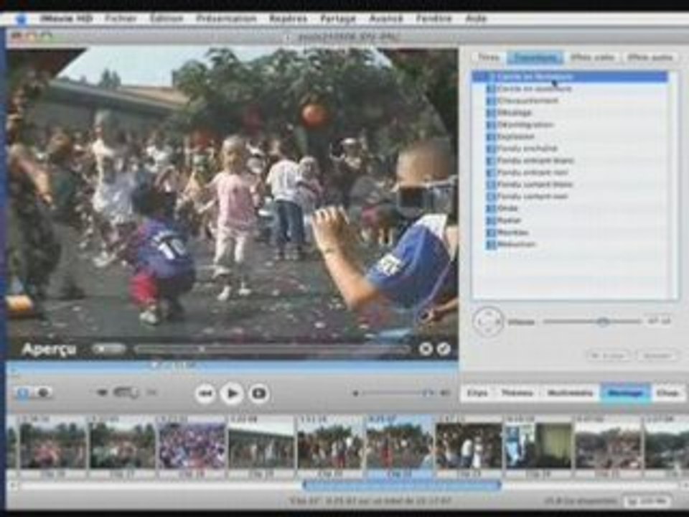Click the Play button
Viewport: 689px width, 517px height.
coord(232,393)
